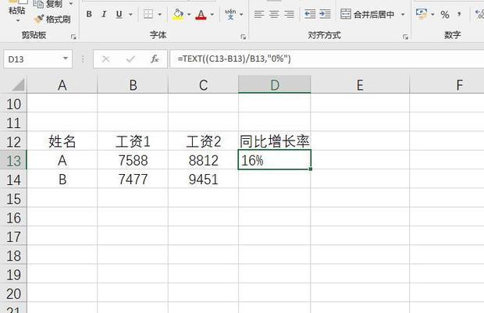Apply the red font color
This screenshot has width=484, height=313.
pos(201,15)
